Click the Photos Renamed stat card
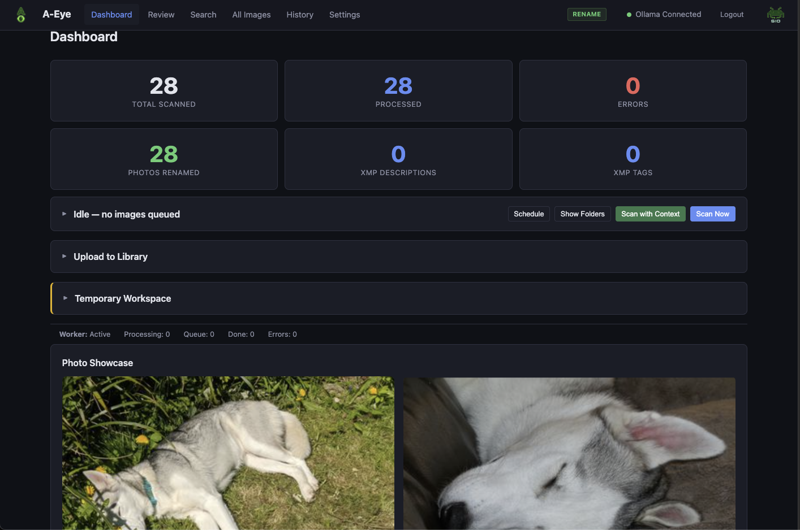 coord(164,159)
